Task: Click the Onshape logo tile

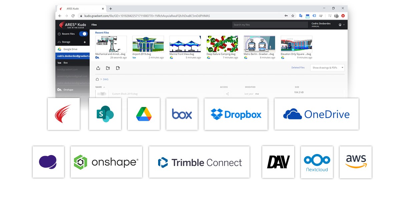Action: [106, 162]
